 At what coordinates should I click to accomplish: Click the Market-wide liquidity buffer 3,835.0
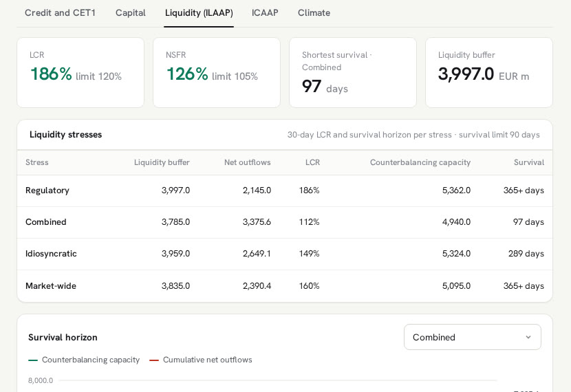pyautogui.click(x=175, y=285)
